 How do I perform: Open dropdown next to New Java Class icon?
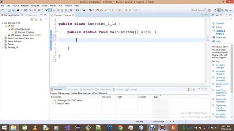pyautogui.click(x=42, y=10)
